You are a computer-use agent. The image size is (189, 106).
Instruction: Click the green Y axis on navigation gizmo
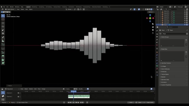(x=150, y=18)
